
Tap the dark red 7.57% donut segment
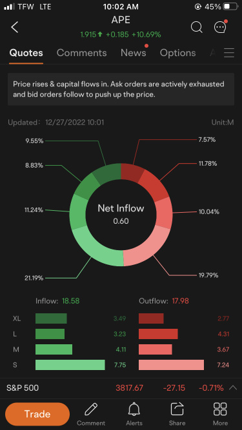[x=131, y=173]
